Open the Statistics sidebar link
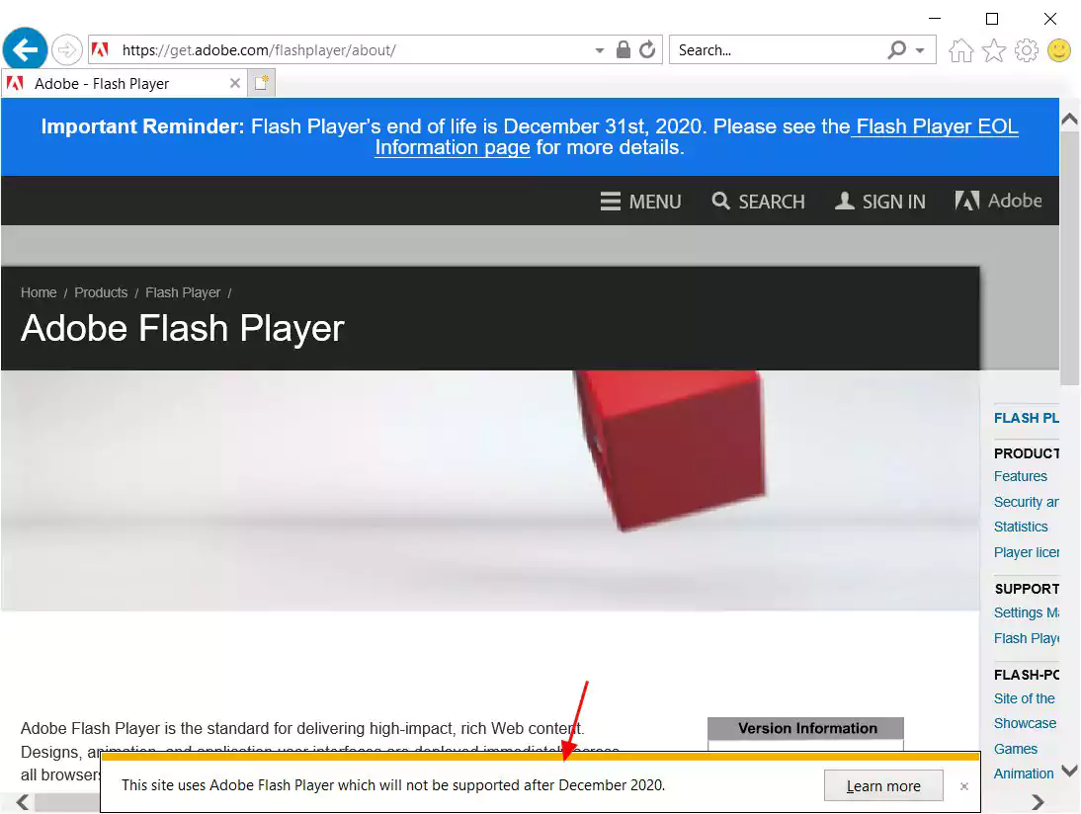The width and height of the screenshot is (1081, 814). [x=1021, y=527]
